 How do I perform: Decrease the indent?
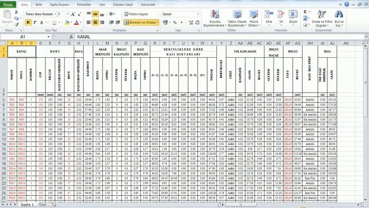click(x=111, y=23)
